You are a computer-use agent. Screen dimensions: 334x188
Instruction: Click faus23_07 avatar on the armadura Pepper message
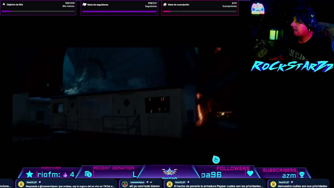click(170, 184)
